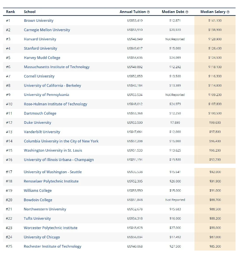The image size is (239, 257).
Task: Open Columbia University in the City of New York
Action: (61, 141)
